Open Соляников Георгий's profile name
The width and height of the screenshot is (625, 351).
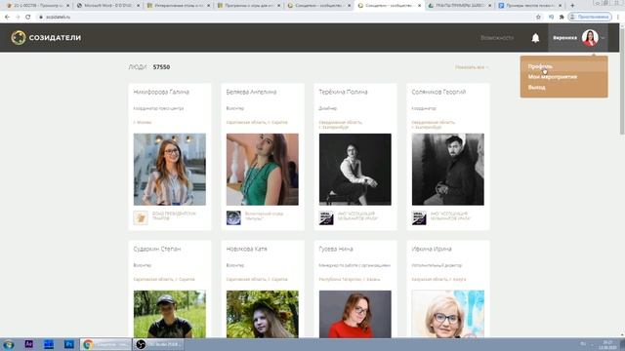438,92
